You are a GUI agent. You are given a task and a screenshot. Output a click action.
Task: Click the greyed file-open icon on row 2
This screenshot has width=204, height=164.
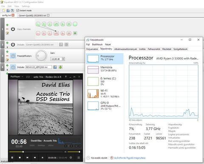[61, 45]
